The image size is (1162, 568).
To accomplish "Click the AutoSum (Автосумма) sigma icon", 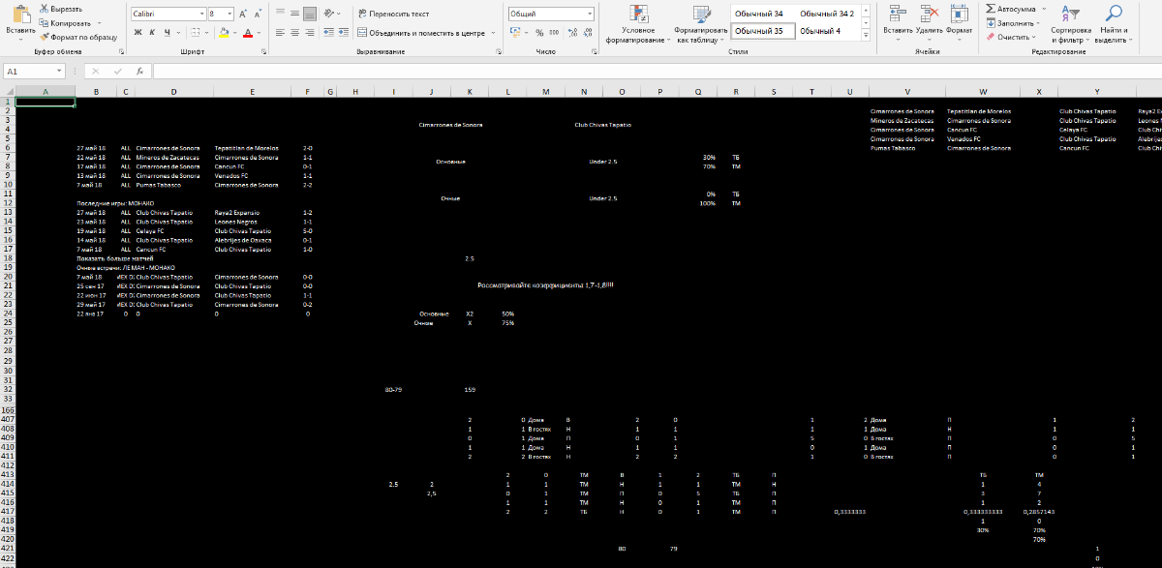I will (x=991, y=9).
